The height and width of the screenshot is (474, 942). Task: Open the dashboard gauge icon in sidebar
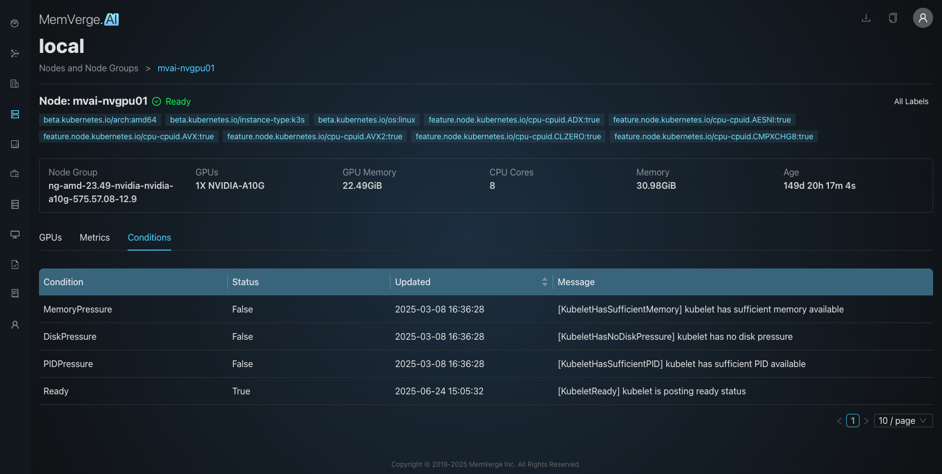click(15, 23)
